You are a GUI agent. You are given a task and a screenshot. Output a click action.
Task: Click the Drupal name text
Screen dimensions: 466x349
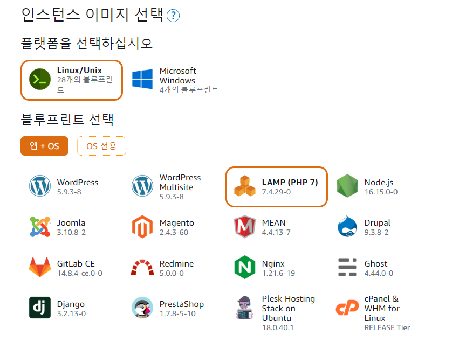tap(377, 223)
